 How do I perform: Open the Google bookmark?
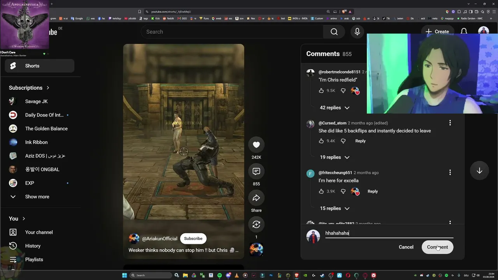pyautogui.click(x=77, y=18)
